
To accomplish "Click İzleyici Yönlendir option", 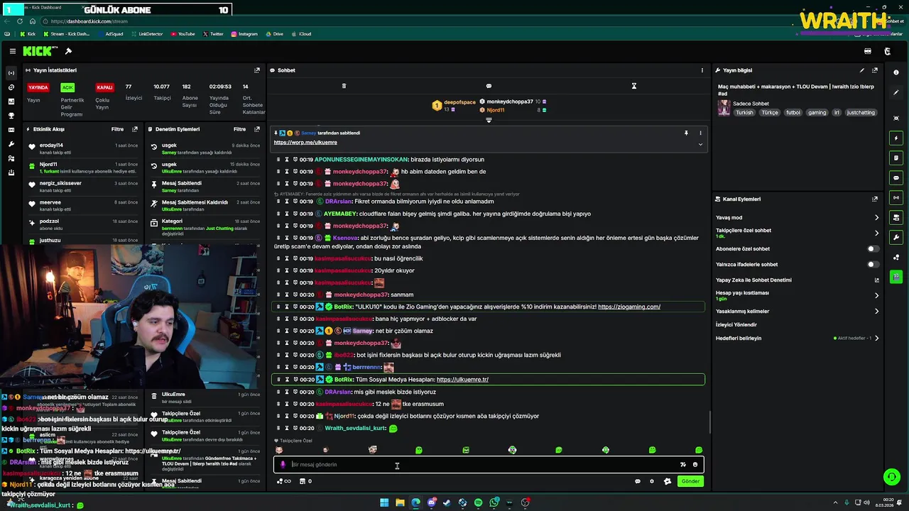I will tap(736, 324).
